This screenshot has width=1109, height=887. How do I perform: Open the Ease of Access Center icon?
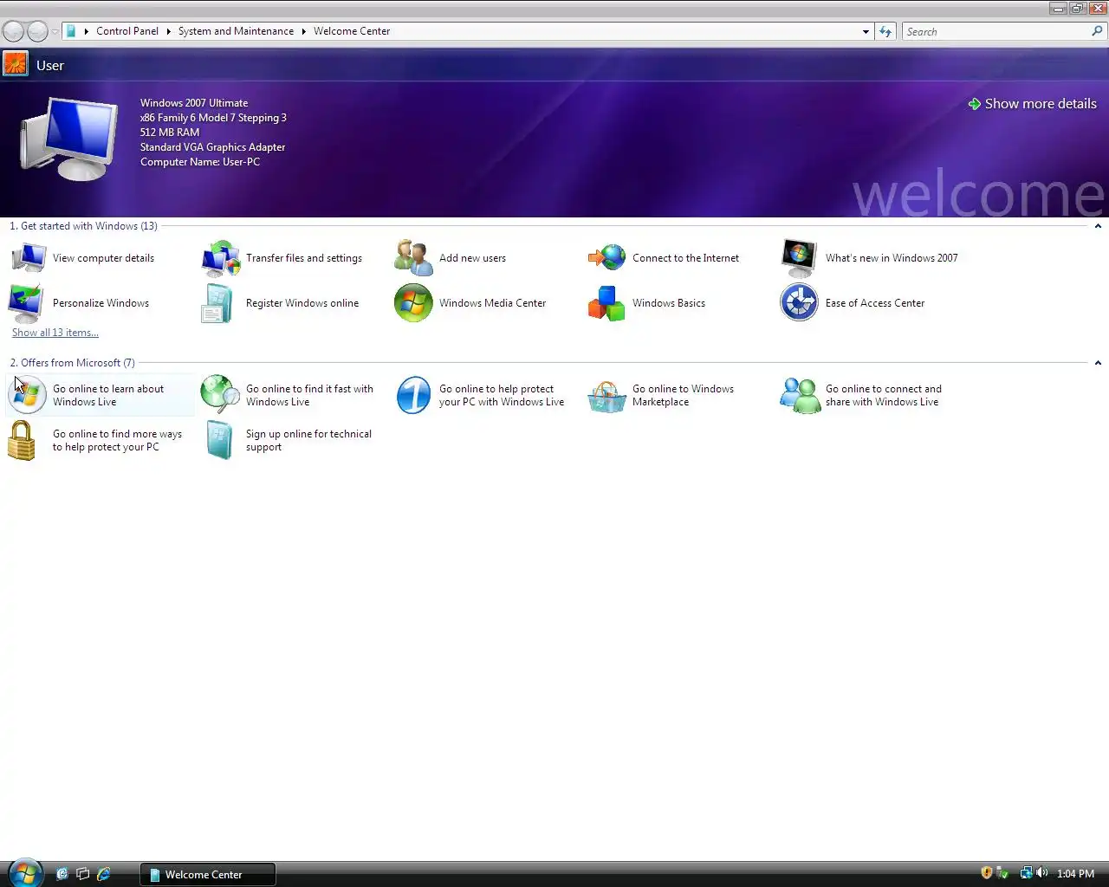click(x=799, y=303)
